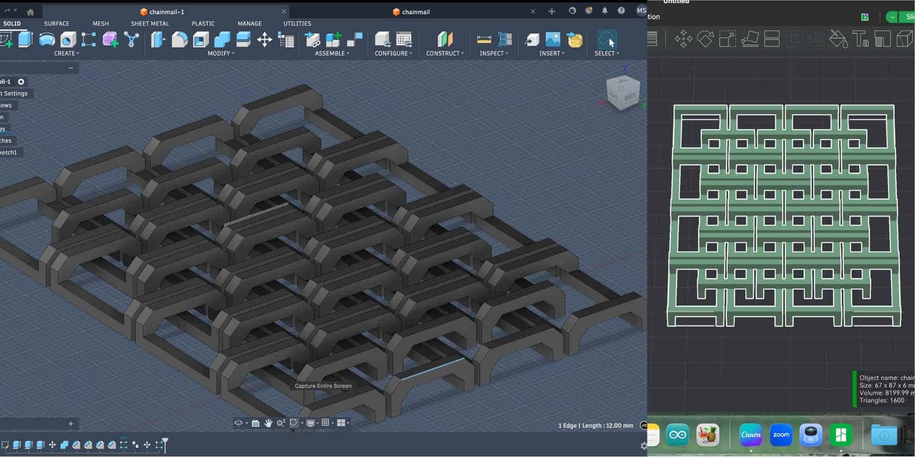Open the slicer Slice options dropdown arrow
The height and width of the screenshot is (457, 915).
(x=892, y=17)
